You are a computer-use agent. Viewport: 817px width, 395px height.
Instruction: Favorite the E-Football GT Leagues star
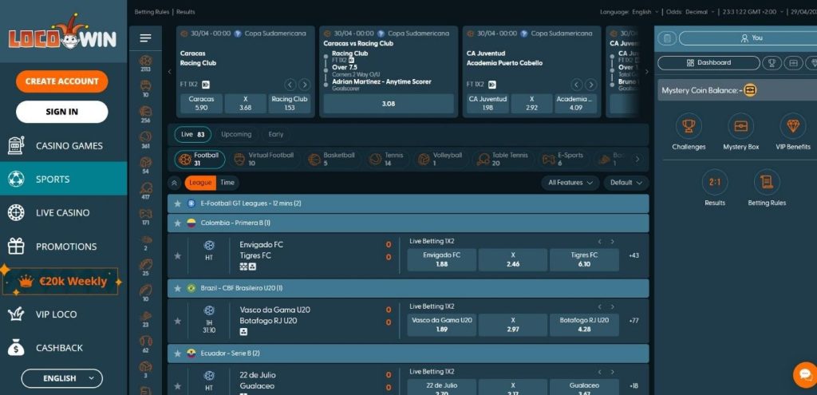click(x=178, y=203)
